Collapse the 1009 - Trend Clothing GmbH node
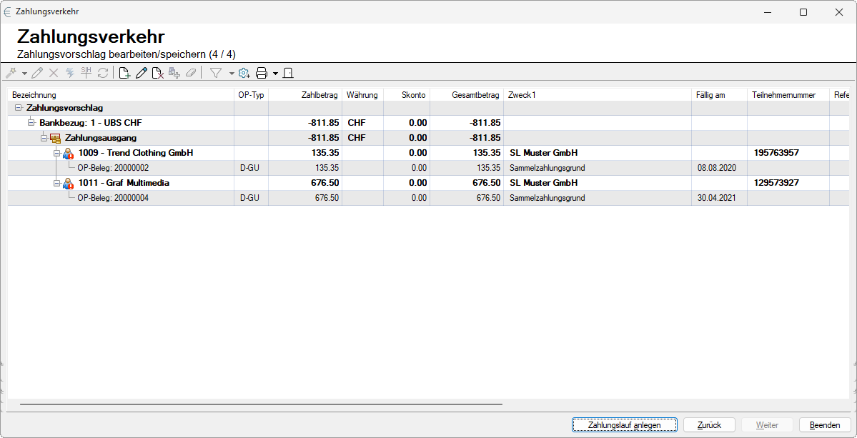857x438 pixels. pos(56,153)
